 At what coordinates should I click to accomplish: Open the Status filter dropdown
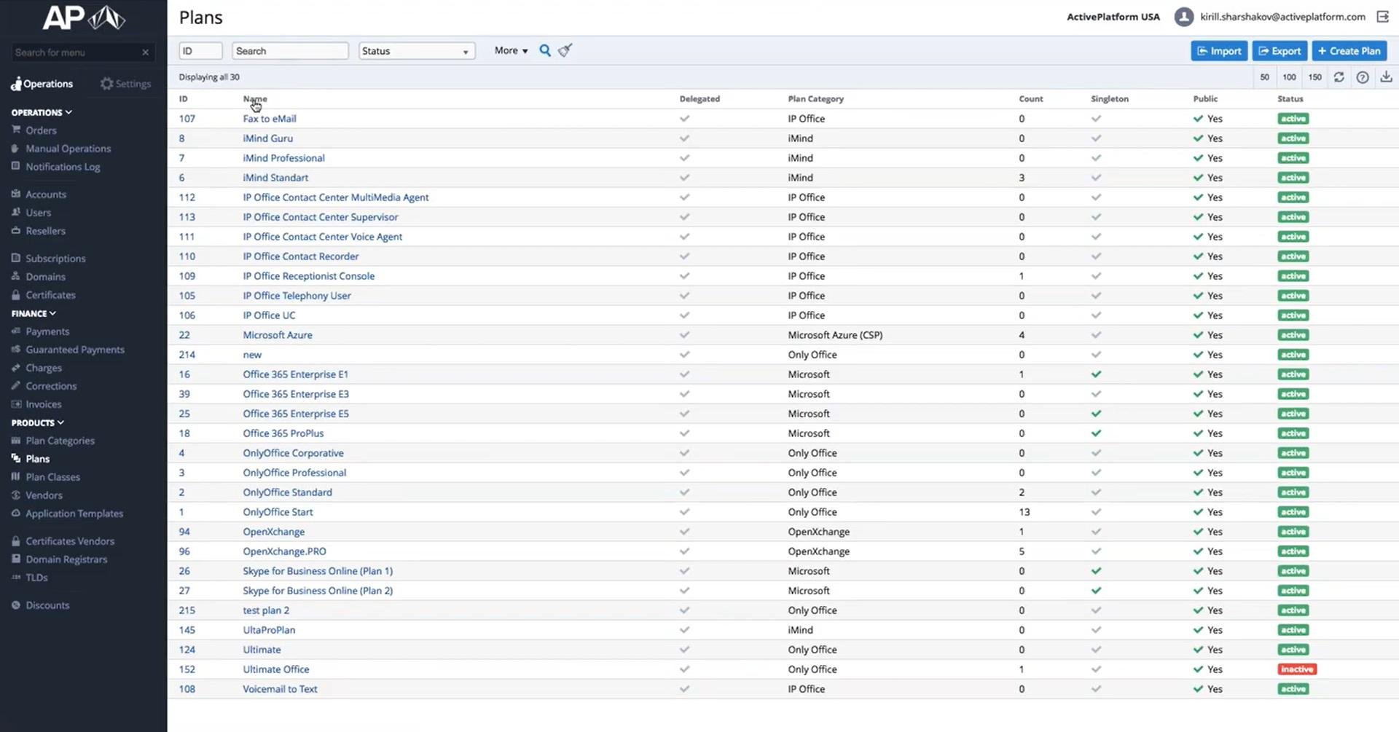(416, 51)
